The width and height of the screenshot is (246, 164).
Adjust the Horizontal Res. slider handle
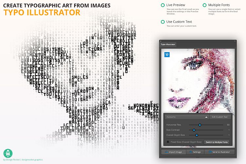pyautogui.click(x=200, y=125)
